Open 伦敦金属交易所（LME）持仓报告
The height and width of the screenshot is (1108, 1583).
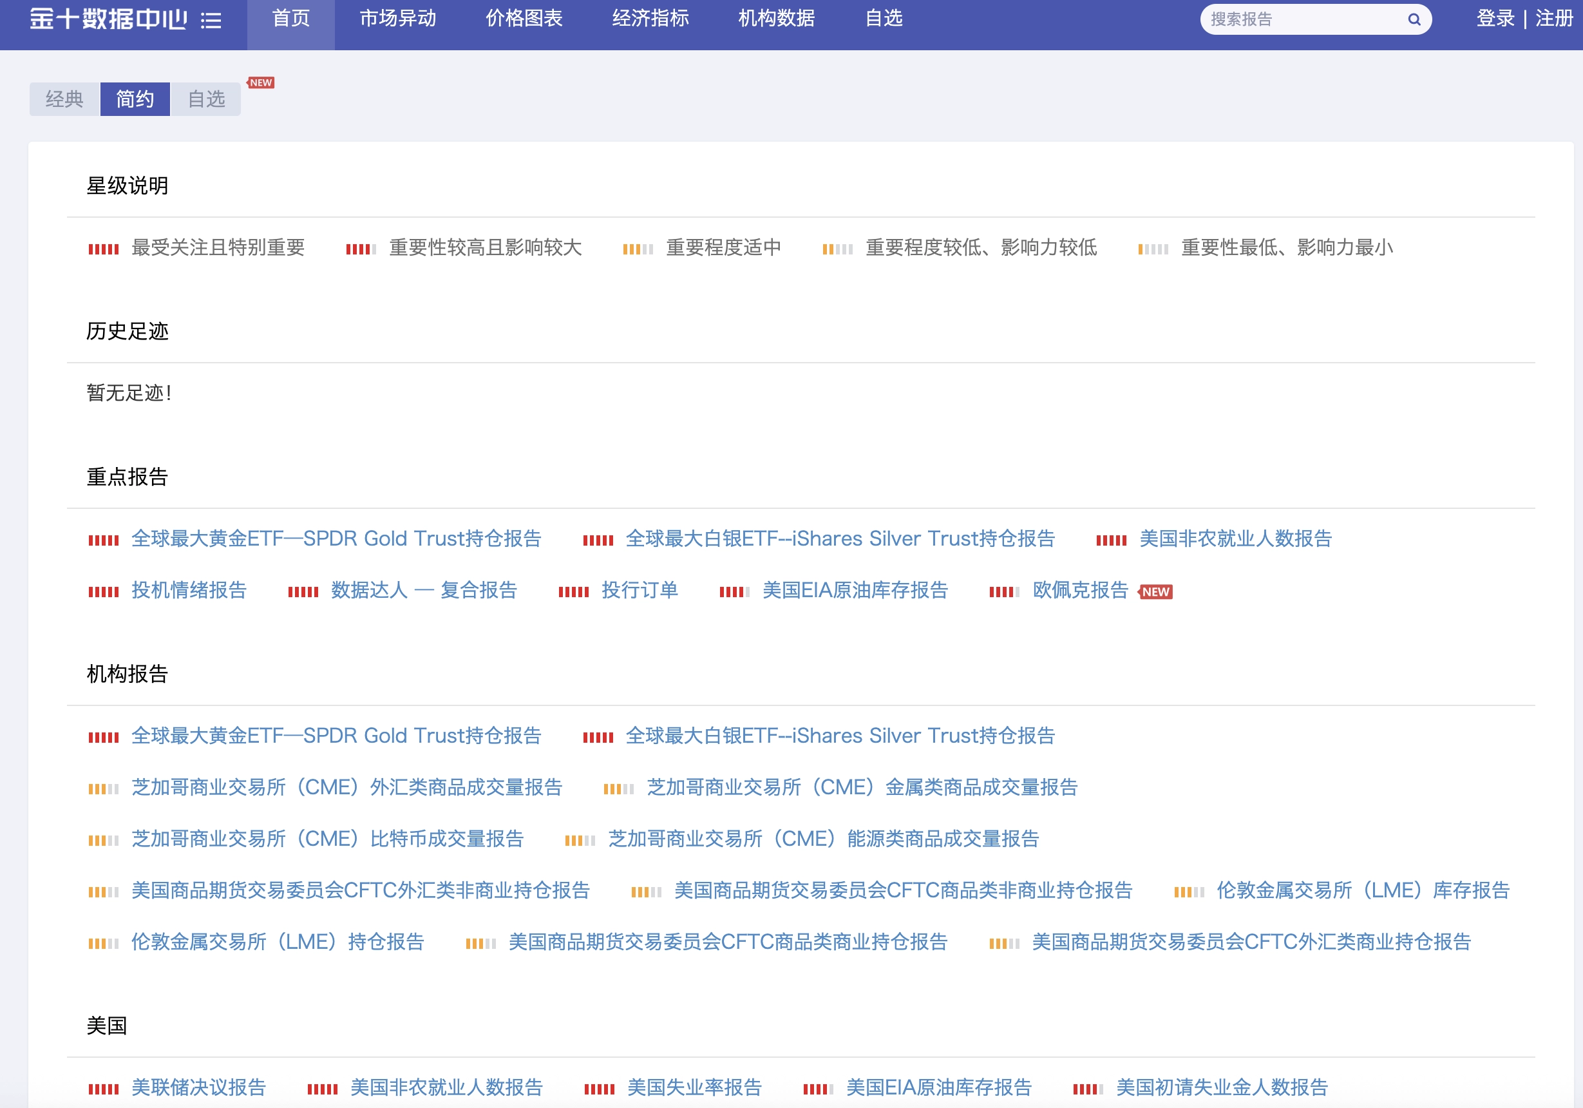[278, 942]
